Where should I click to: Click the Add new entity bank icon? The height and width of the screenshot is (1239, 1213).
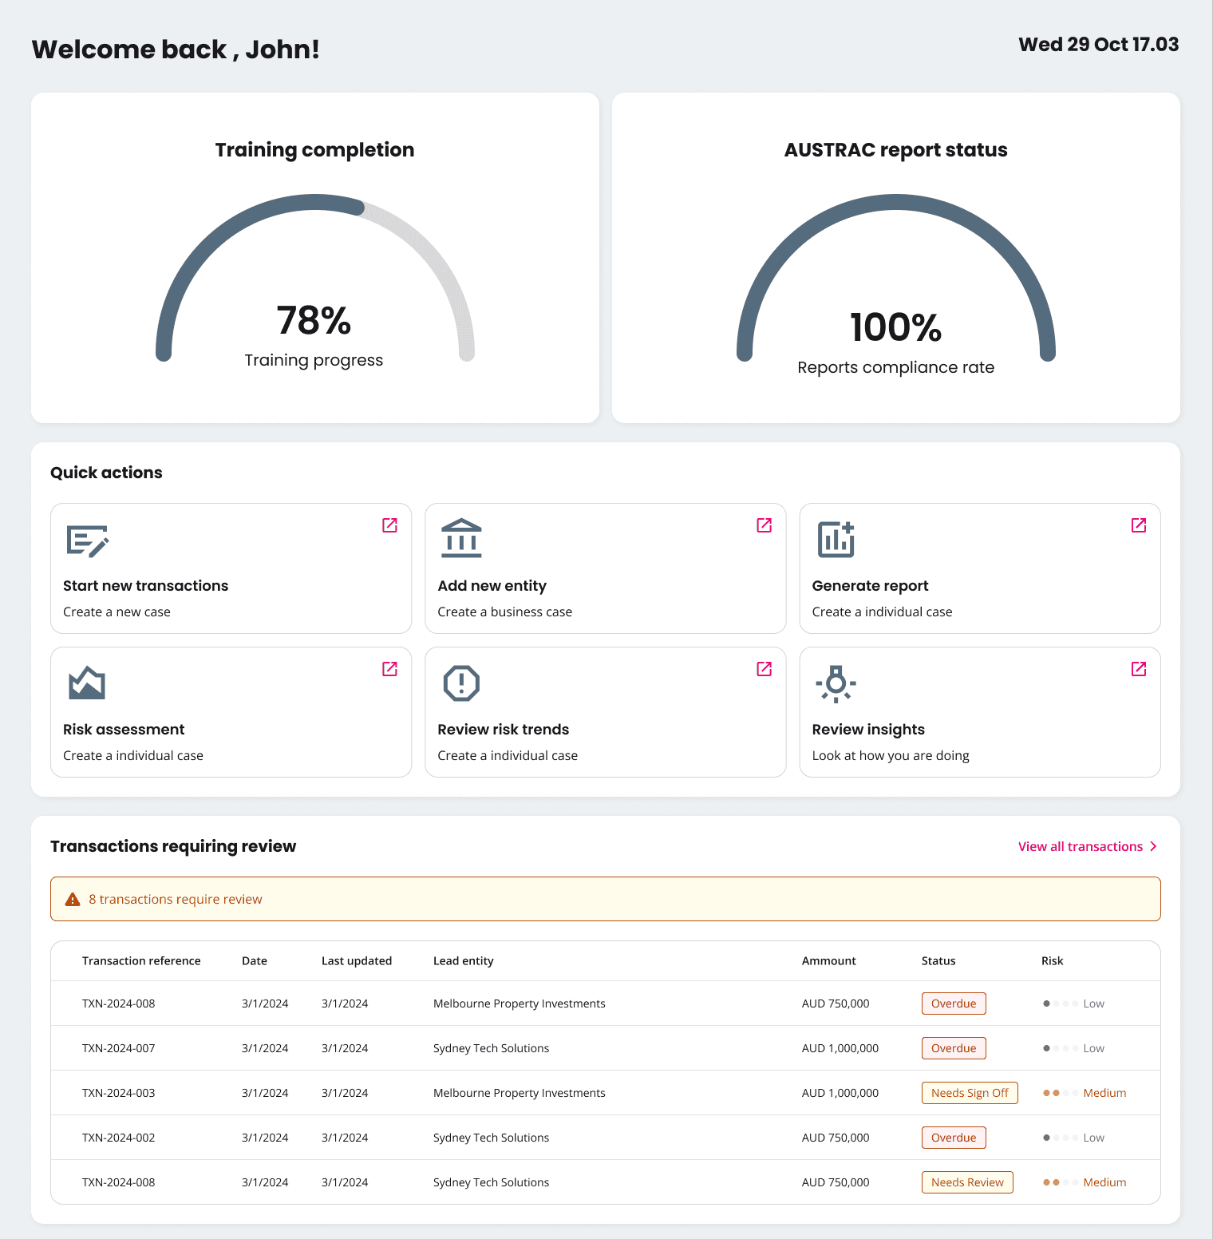pos(461,539)
